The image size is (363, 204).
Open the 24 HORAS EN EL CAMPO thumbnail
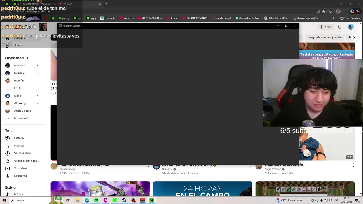point(202,189)
